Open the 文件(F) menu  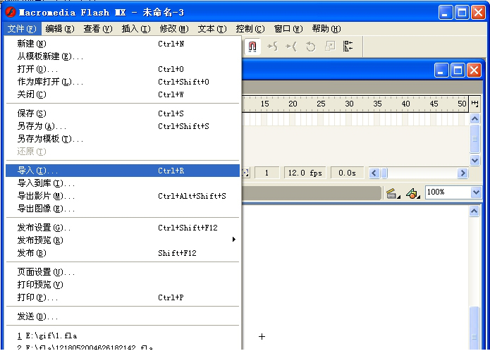tap(22, 29)
